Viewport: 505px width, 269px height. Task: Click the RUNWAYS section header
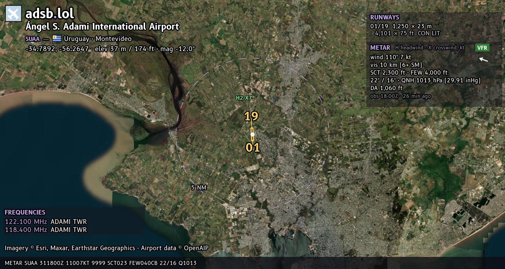point(384,17)
